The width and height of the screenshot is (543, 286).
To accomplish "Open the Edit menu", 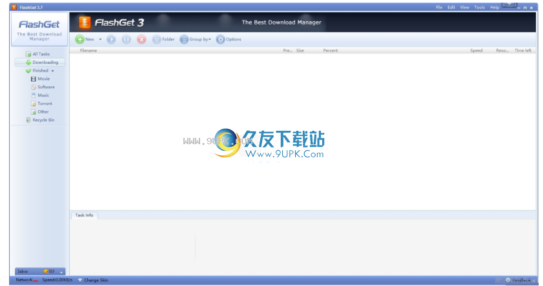I will coord(451,7).
